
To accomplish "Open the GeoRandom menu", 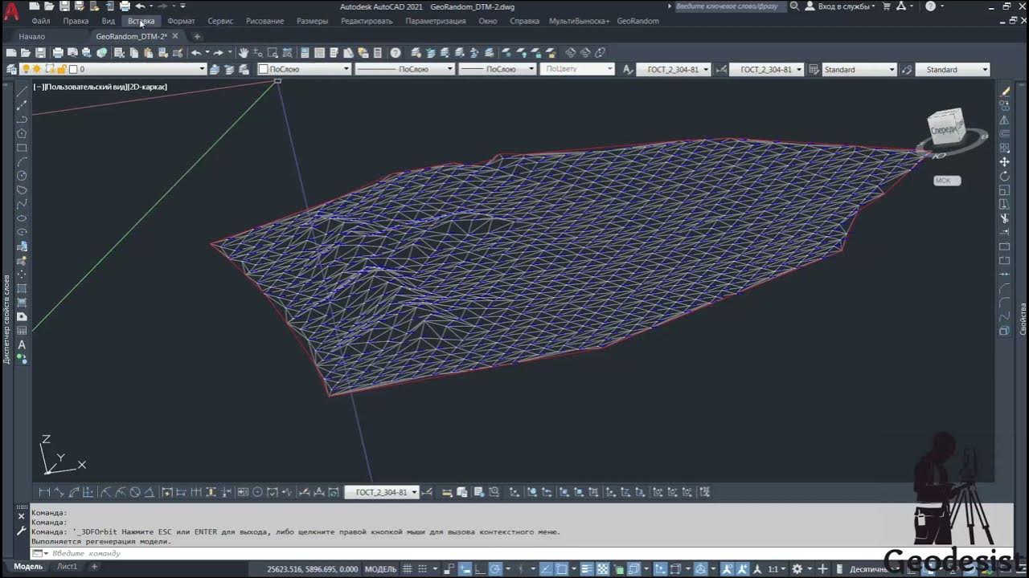I will pyautogui.click(x=638, y=21).
